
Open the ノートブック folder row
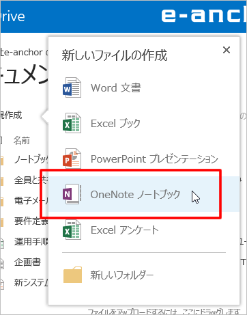[x=31, y=159]
